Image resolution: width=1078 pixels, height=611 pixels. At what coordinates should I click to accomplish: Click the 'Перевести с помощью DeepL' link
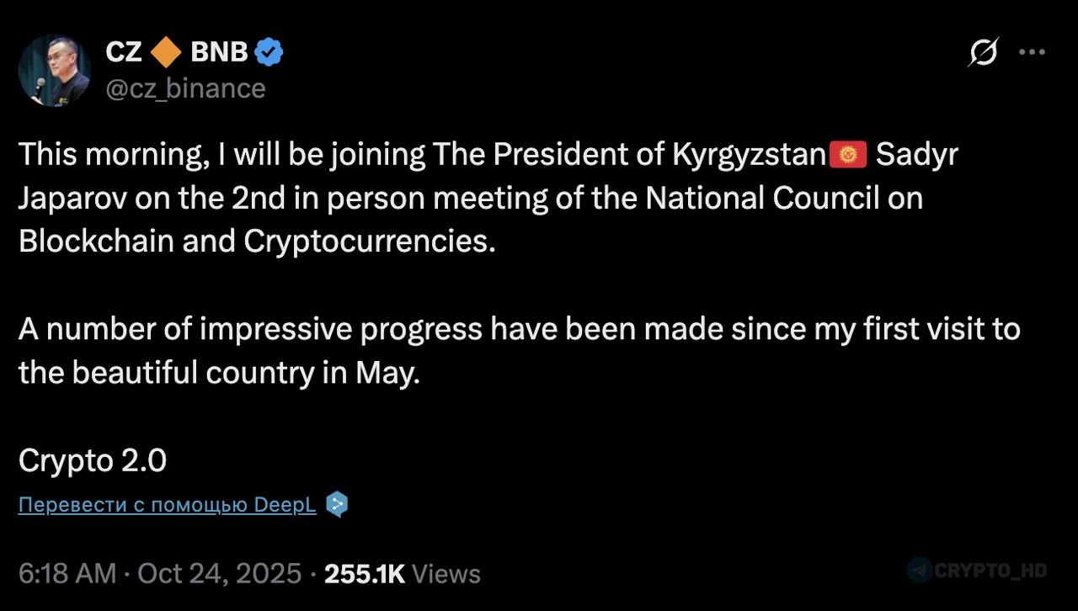(x=167, y=505)
